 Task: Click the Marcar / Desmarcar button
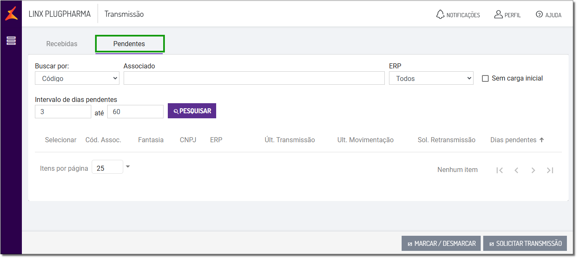click(441, 243)
